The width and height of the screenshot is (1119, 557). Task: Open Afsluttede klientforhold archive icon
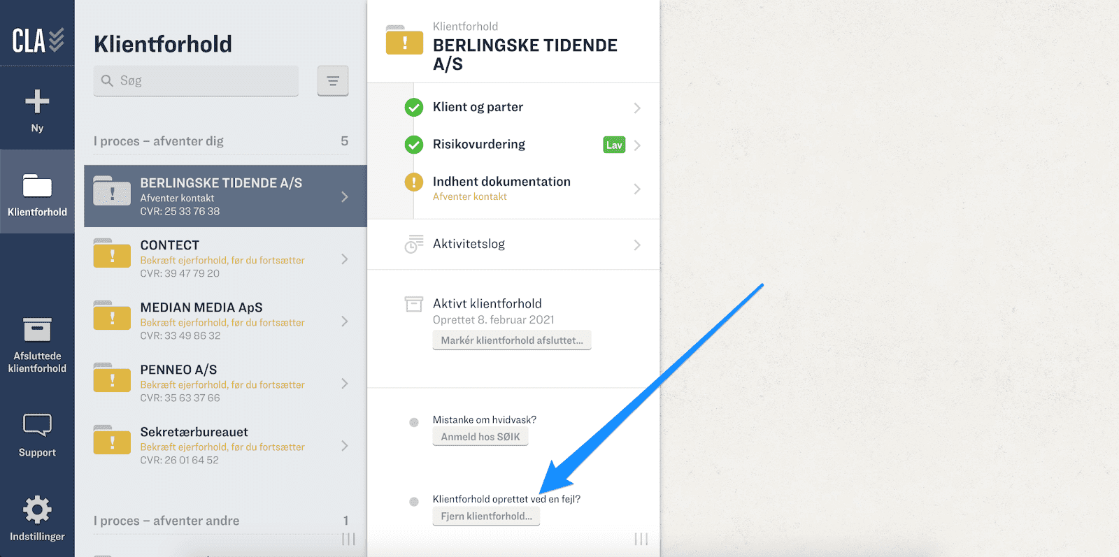click(37, 329)
